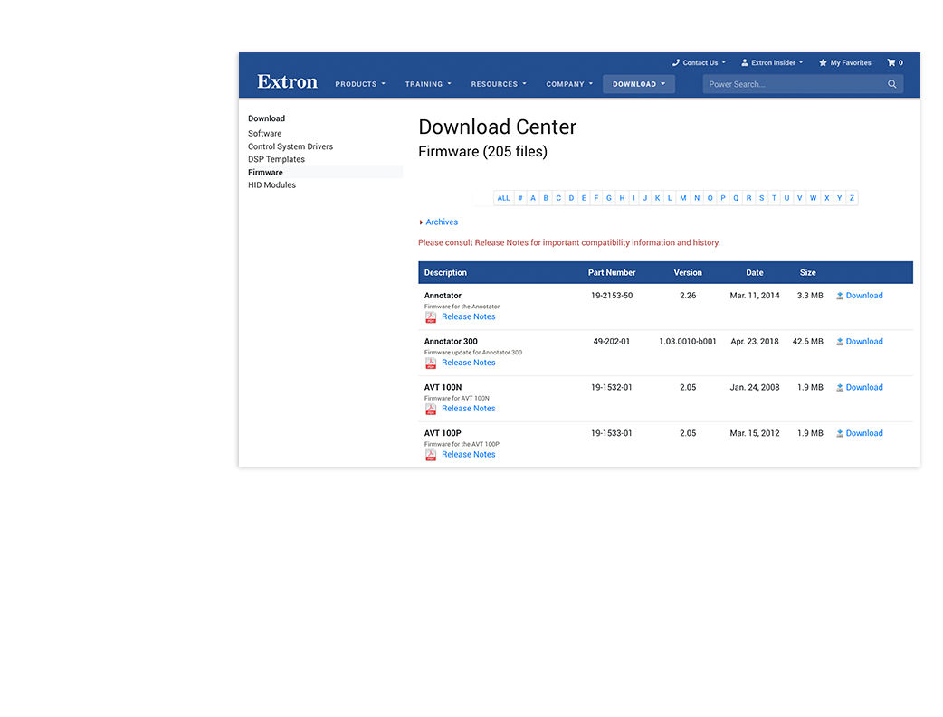Screen dimensions: 943x717
Task: Filter firmware list by letter A
Action: pyautogui.click(x=533, y=198)
